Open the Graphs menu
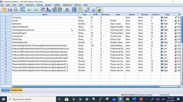This screenshot has width=183, height=102. 48,5
